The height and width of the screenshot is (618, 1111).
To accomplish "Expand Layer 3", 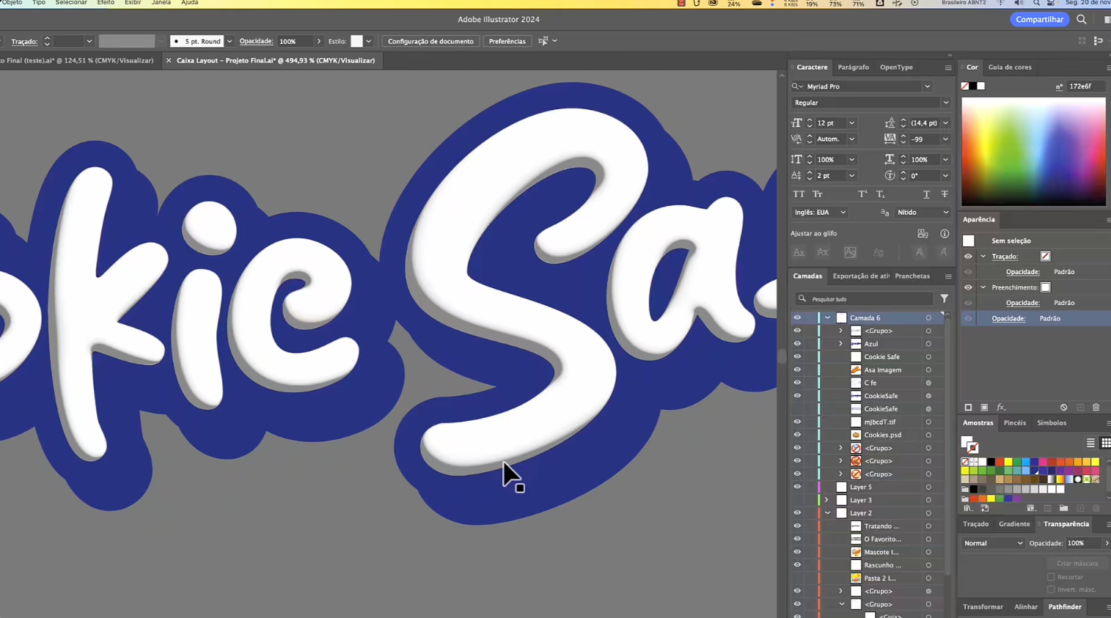I will [826, 500].
